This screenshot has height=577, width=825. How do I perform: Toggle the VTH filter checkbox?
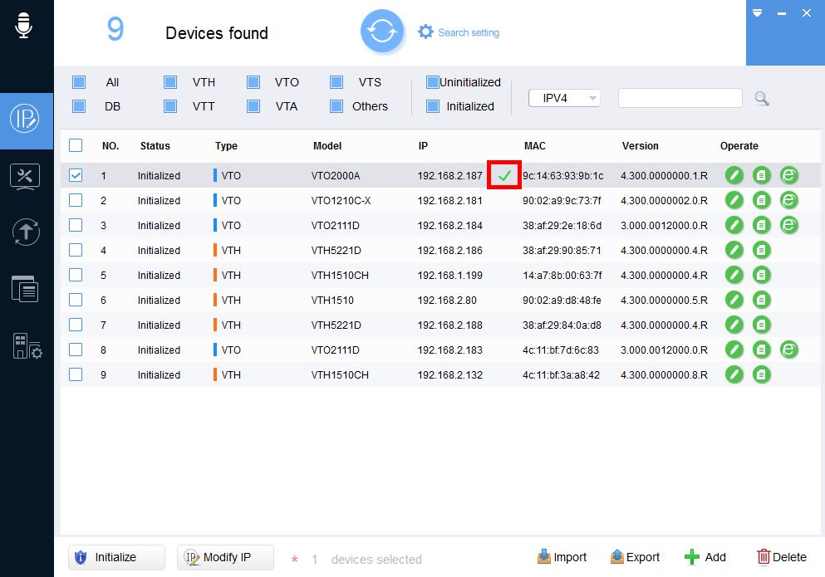click(x=170, y=82)
